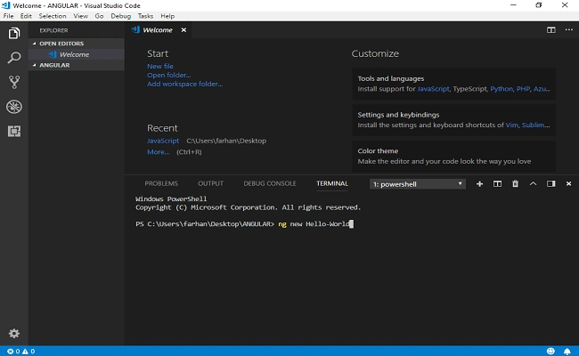Click the warnings count in status bar

pyautogui.click(x=29, y=352)
